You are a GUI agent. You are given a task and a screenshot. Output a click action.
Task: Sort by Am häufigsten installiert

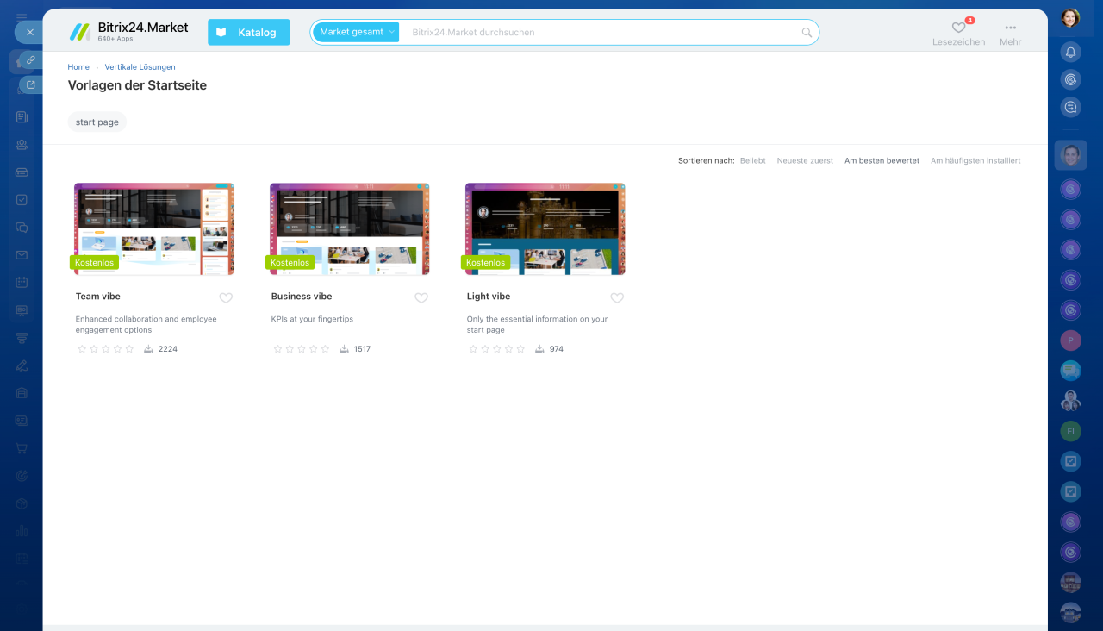click(975, 161)
